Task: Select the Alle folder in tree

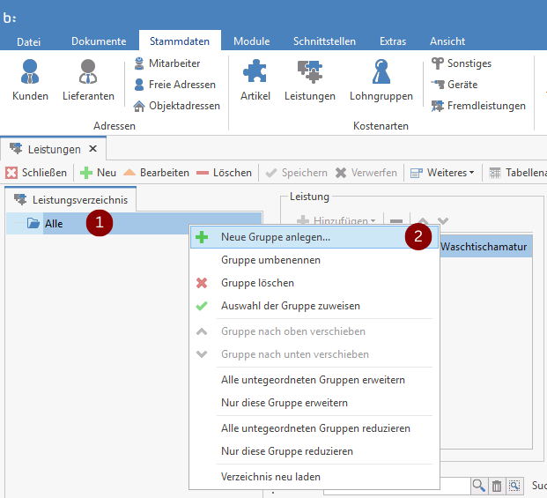Action: (53, 224)
